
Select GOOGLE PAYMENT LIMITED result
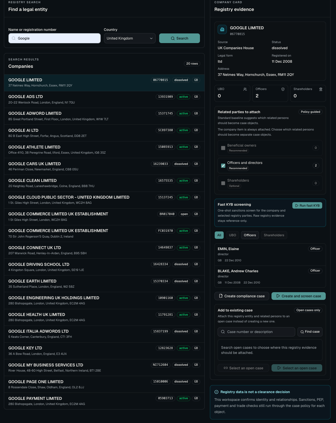(x=104, y=401)
